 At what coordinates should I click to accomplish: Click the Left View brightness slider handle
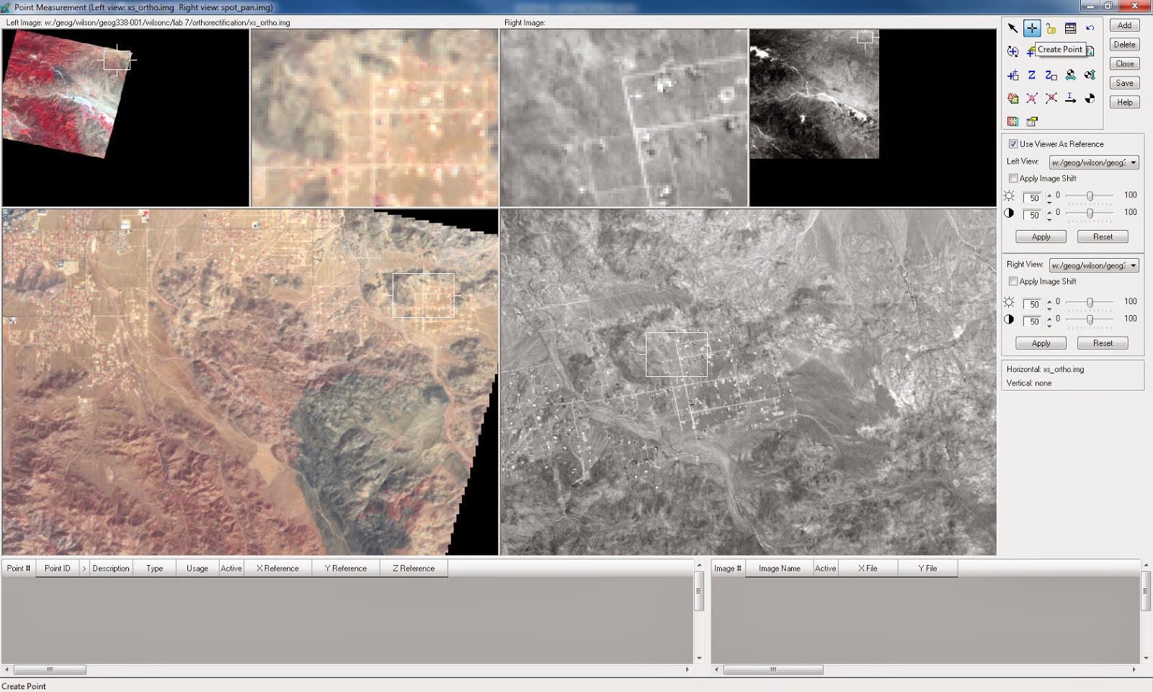click(x=1090, y=195)
